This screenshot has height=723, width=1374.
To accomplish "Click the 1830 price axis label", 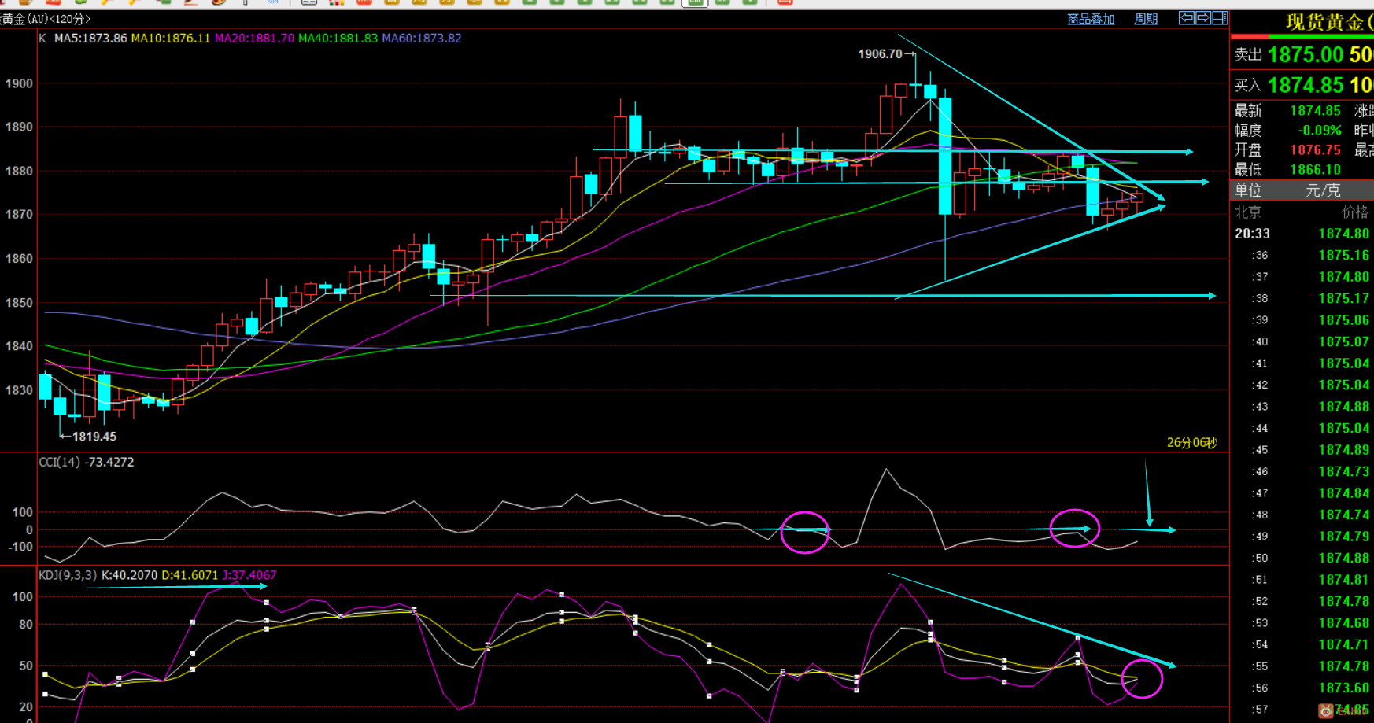I will tap(19, 389).
